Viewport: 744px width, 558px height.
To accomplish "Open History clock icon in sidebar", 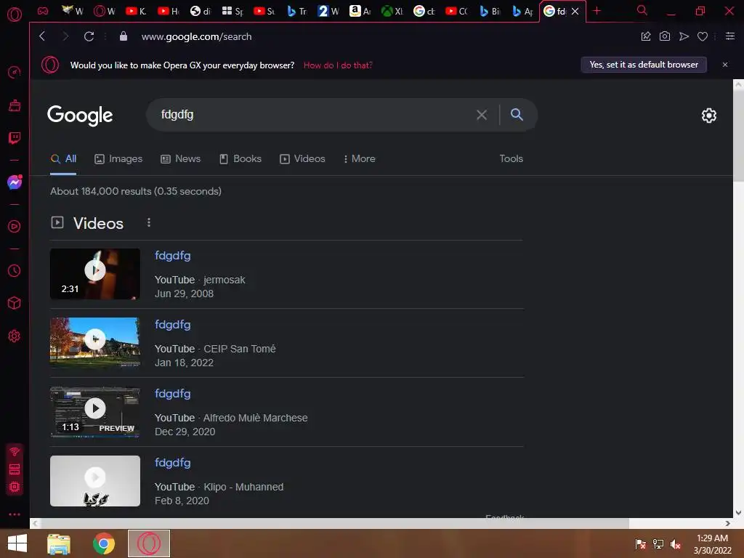I will click(15, 270).
